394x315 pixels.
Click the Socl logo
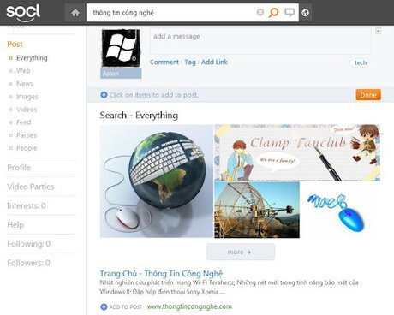click(x=23, y=12)
